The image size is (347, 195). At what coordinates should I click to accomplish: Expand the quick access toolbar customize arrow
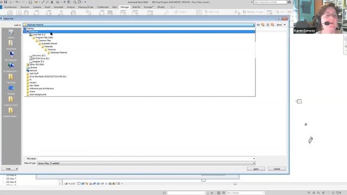point(85,2)
